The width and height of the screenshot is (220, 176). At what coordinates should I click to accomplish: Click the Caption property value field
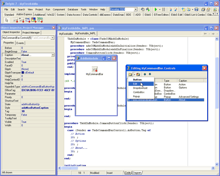[36, 55]
